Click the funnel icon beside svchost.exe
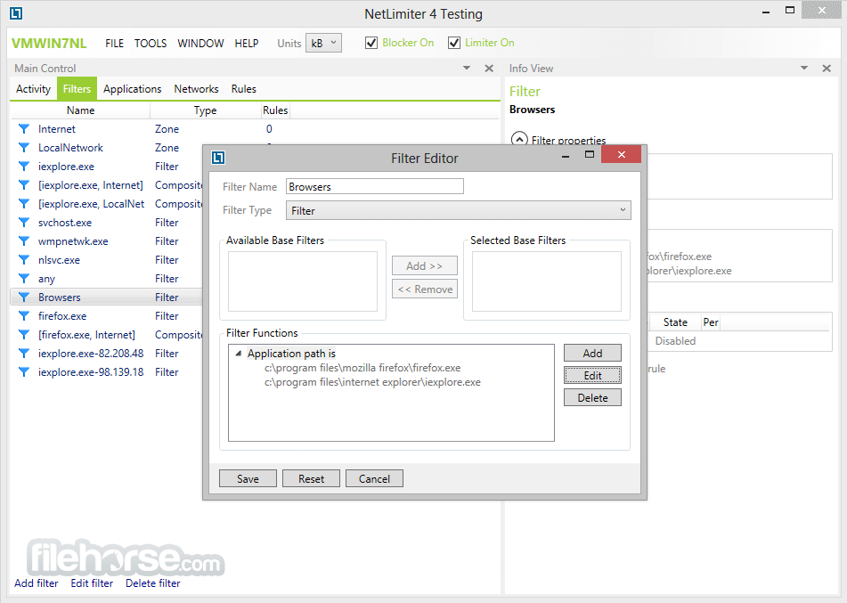Image resolution: width=847 pixels, height=603 pixels. tap(24, 222)
